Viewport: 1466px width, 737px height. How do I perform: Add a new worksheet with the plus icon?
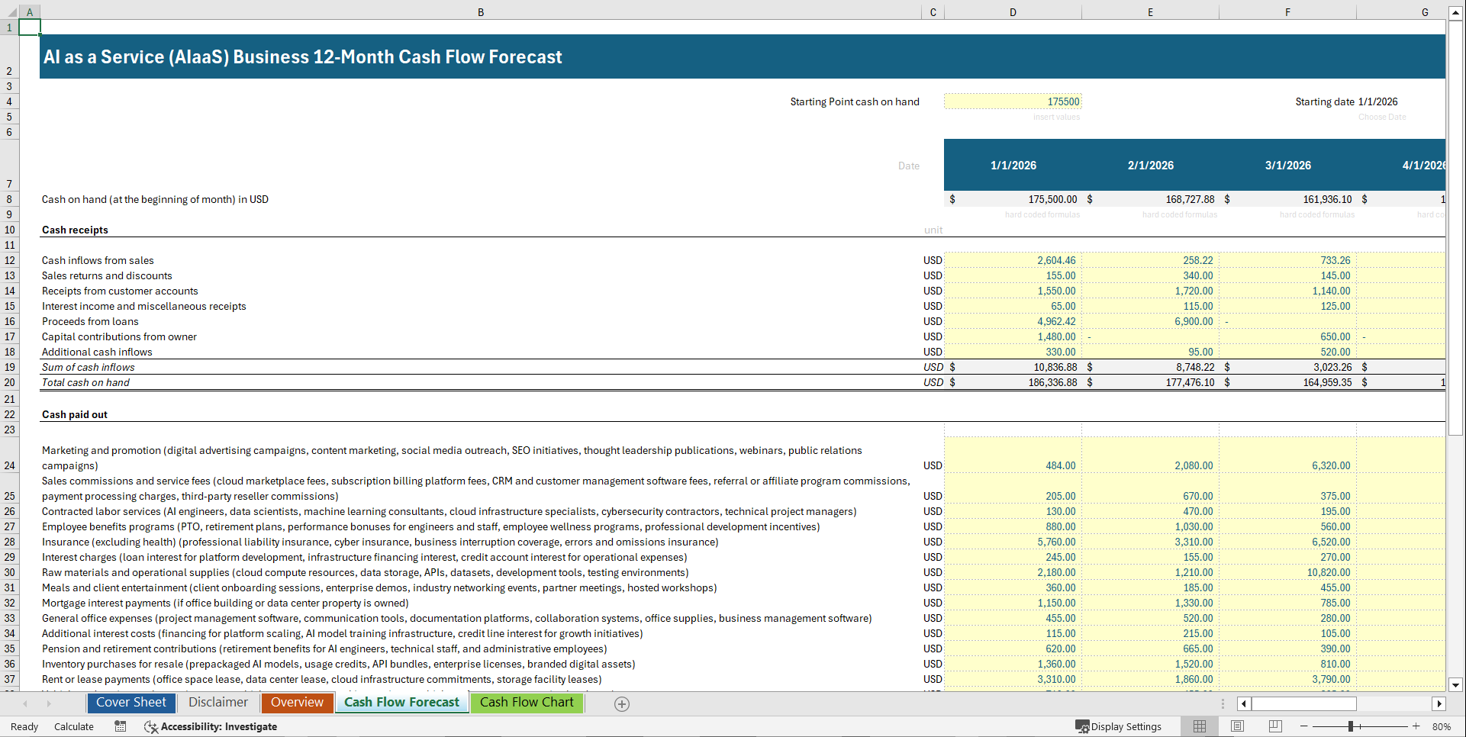coord(621,703)
